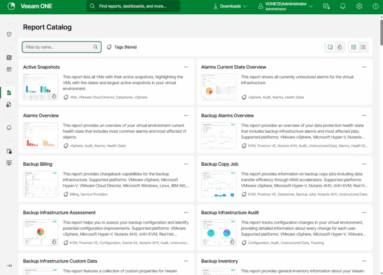Open the more options menu for Alarms Current State Overview
Image resolution: width=383 pixels, height=275 pixels.
coord(364,67)
